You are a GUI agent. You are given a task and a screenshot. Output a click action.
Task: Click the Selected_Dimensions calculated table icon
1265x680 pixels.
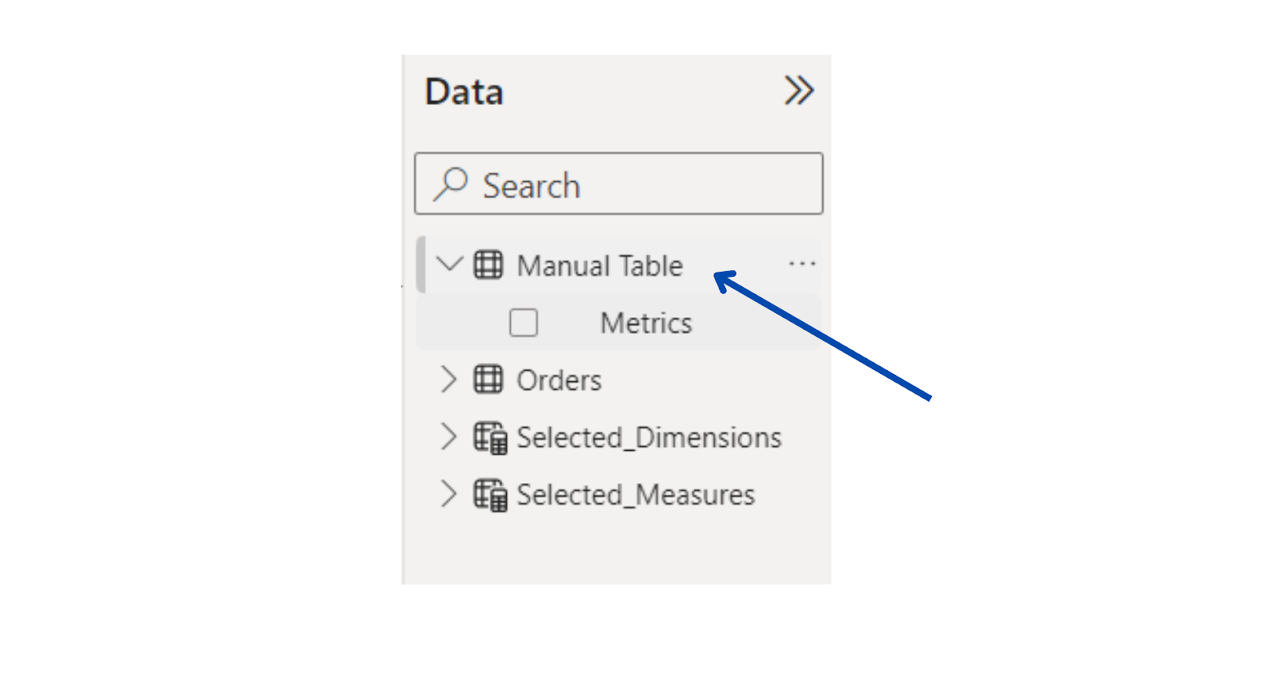[490, 438]
